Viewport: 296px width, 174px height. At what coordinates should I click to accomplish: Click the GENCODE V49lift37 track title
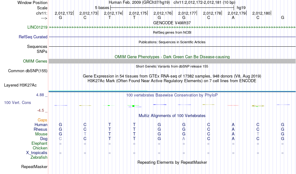[x=172, y=23]
